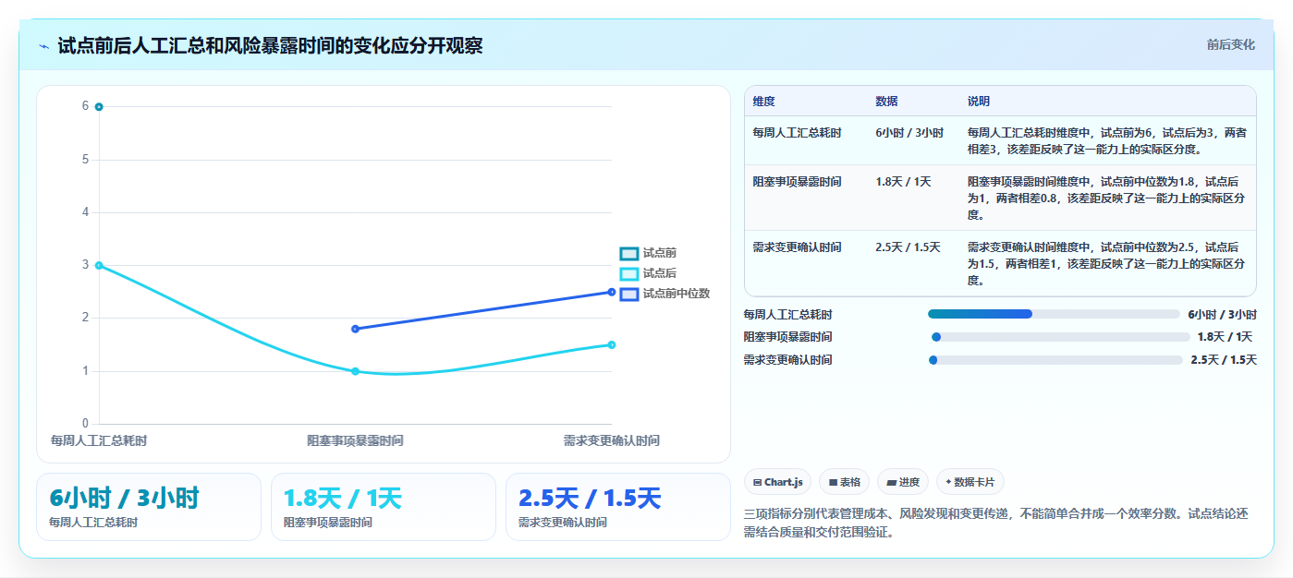The width and height of the screenshot is (1293, 578).
Task: Click the 阻塞事项暴露时间 progress bar
Action: [1060, 337]
